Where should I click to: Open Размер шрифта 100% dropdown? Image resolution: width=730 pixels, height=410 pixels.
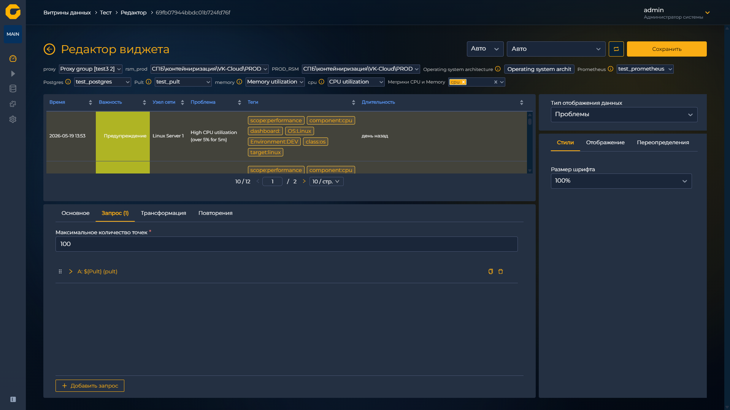coord(621,181)
